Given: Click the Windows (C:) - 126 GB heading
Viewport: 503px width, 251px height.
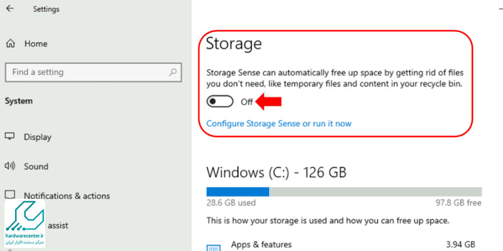Looking at the screenshot, I should pos(277,172).
